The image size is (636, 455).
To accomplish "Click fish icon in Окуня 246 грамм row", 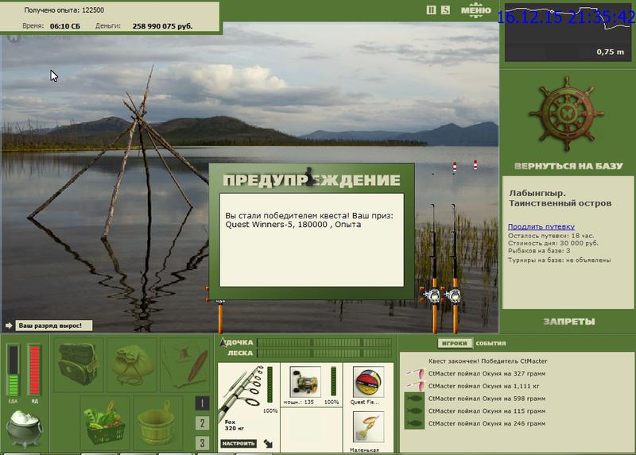I will pyautogui.click(x=414, y=424).
